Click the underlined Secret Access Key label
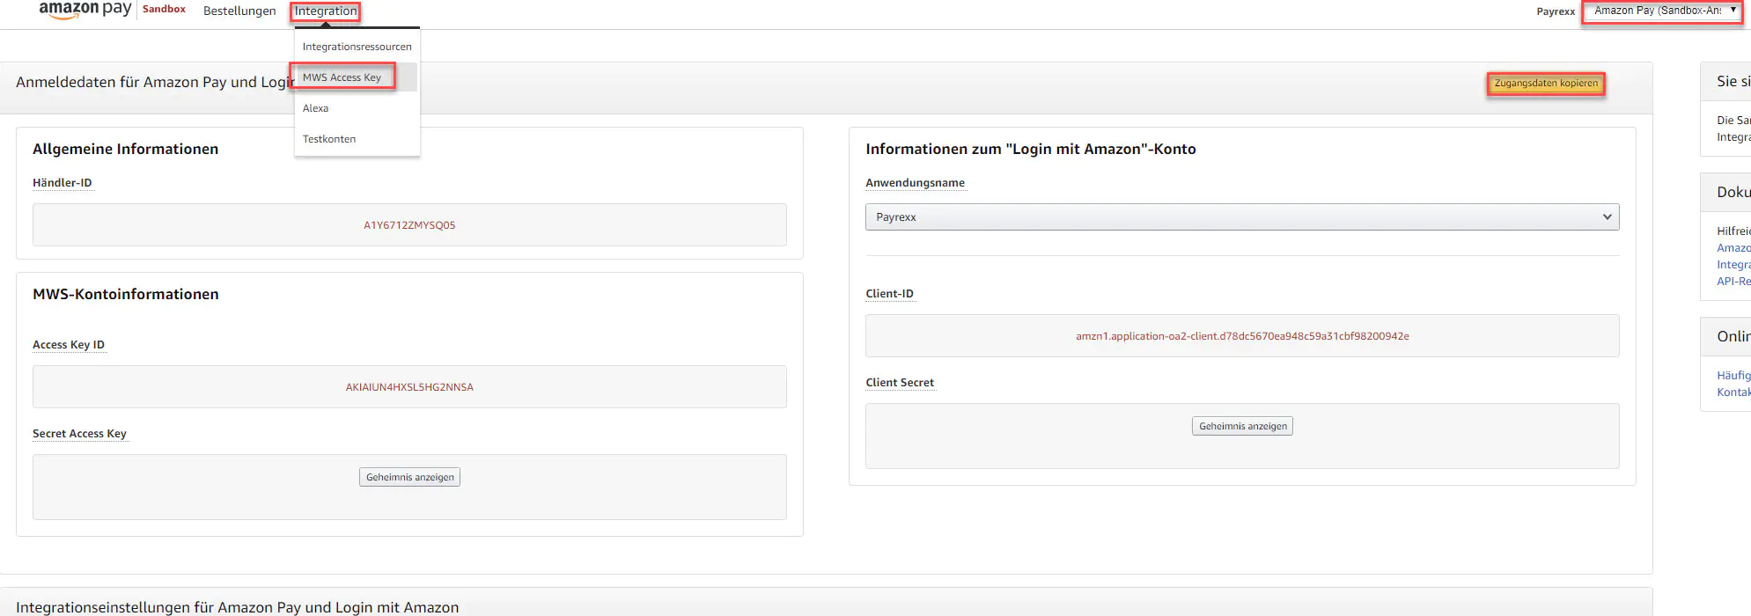This screenshot has width=1751, height=616. click(x=80, y=434)
